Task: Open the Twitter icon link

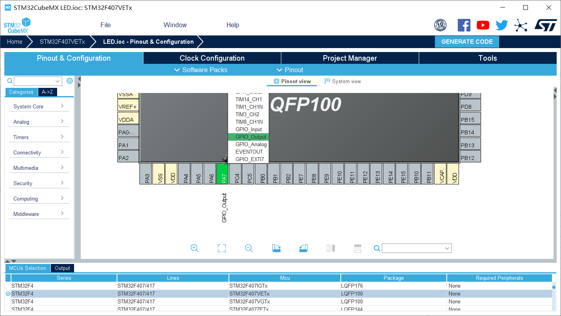Action: pyautogui.click(x=502, y=25)
